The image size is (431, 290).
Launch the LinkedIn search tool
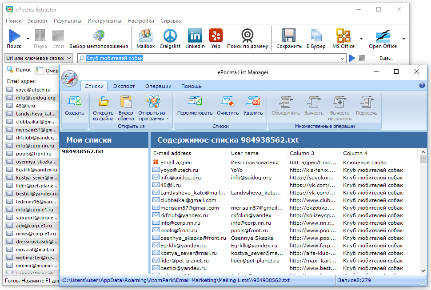pyautogui.click(x=195, y=36)
